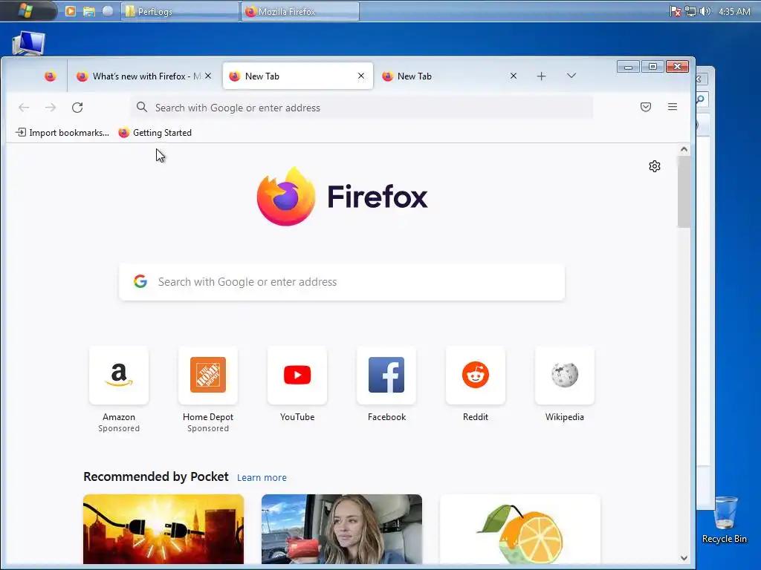Click the search magnifier in the address bar
The height and width of the screenshot is (570, 761).
142,107
